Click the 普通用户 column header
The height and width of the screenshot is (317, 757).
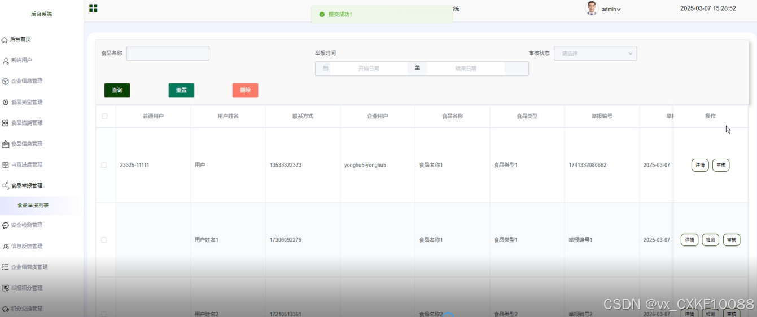(153, 116)
